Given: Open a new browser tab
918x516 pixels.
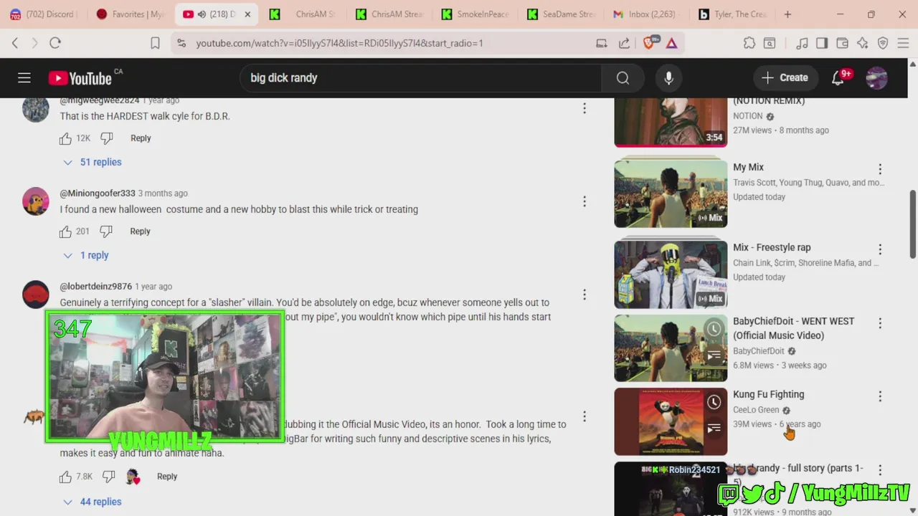Looking at the screenshot, I should coord(787,14).
